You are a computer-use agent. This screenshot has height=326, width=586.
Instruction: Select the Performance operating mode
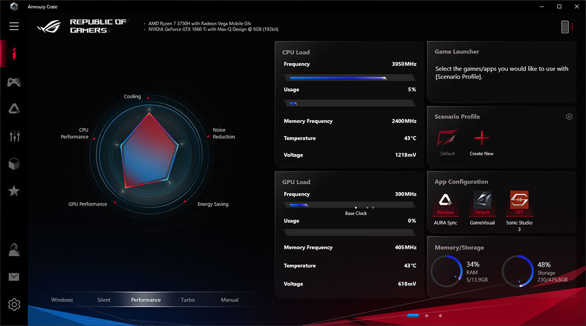point(146,300)
